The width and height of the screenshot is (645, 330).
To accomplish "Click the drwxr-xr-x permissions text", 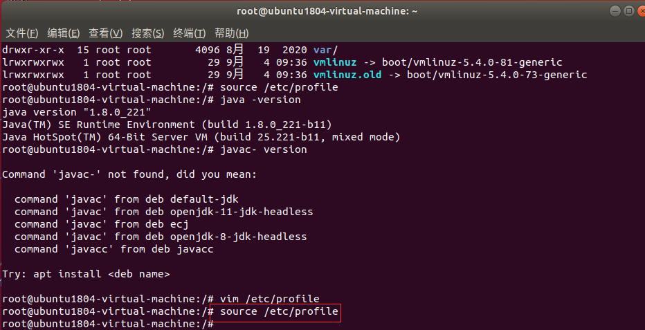I will coord(33,50).
